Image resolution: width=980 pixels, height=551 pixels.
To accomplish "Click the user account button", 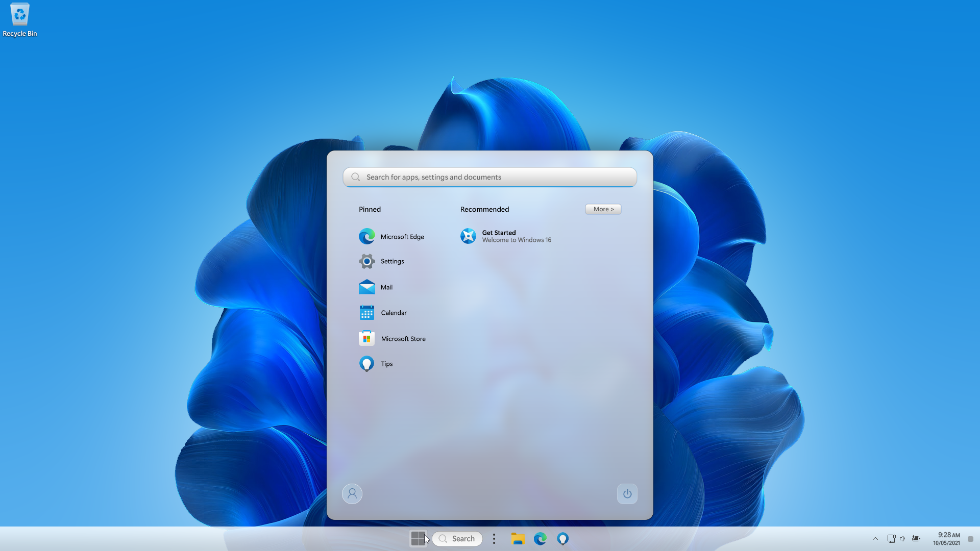I will point(352,494).
